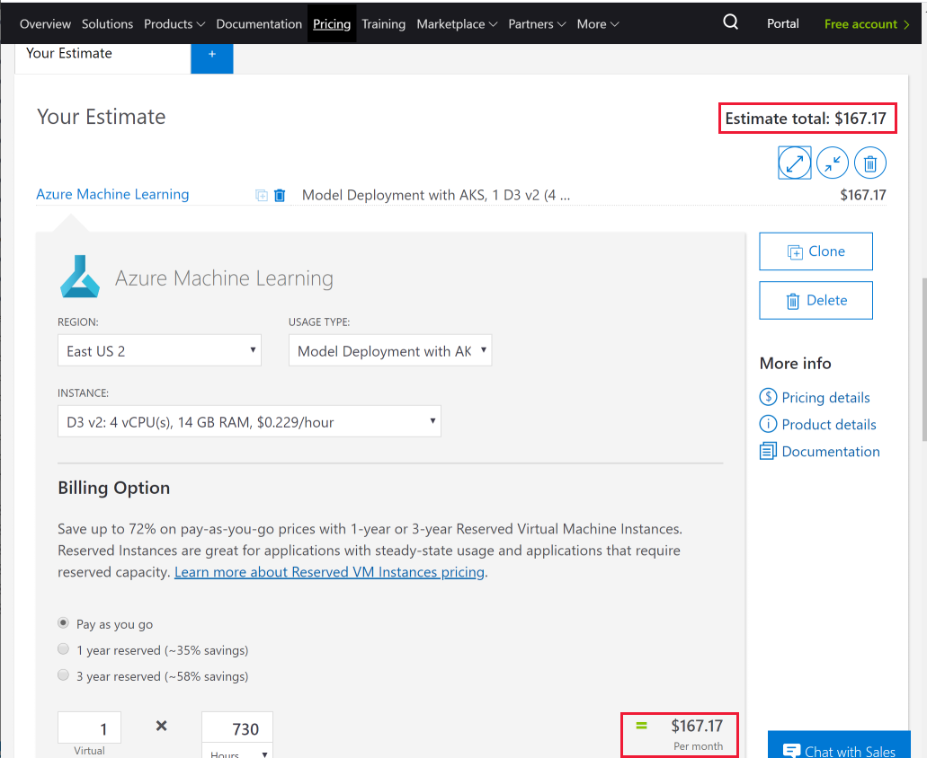Click the collapse all estimate icon

(833, 163)
